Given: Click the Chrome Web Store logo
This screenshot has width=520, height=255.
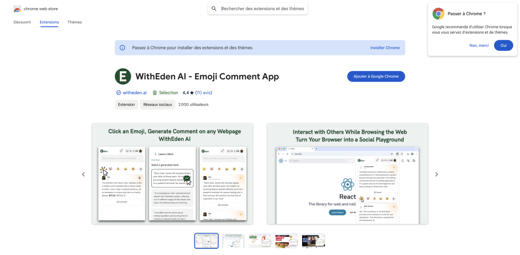Looking at the screenshot, I should click(17, 9).
